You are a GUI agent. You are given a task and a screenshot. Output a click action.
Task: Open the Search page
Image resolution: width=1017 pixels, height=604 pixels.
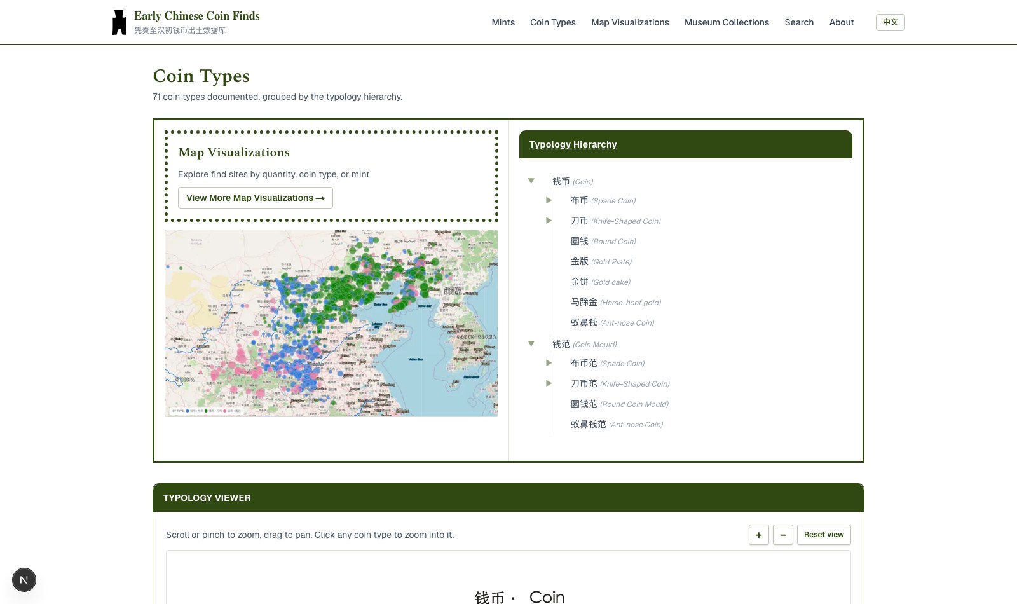(x=799, y=22)
